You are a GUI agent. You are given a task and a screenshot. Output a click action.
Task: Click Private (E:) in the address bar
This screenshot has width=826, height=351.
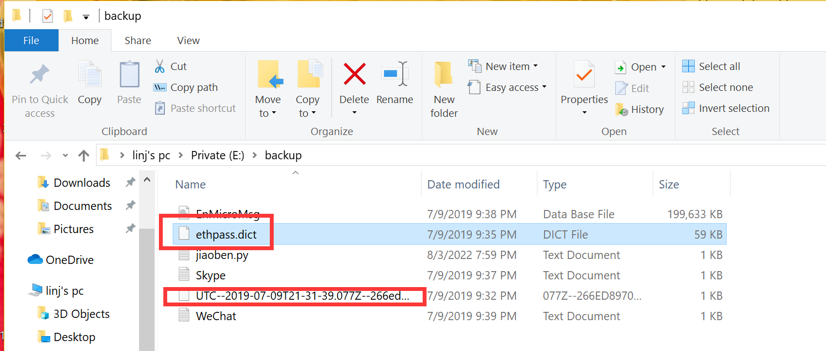pyautogui.click(x=217, y=155)
